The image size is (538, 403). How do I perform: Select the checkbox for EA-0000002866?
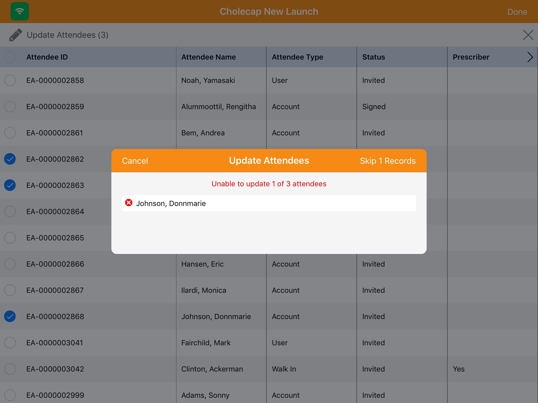pos(10,264)
